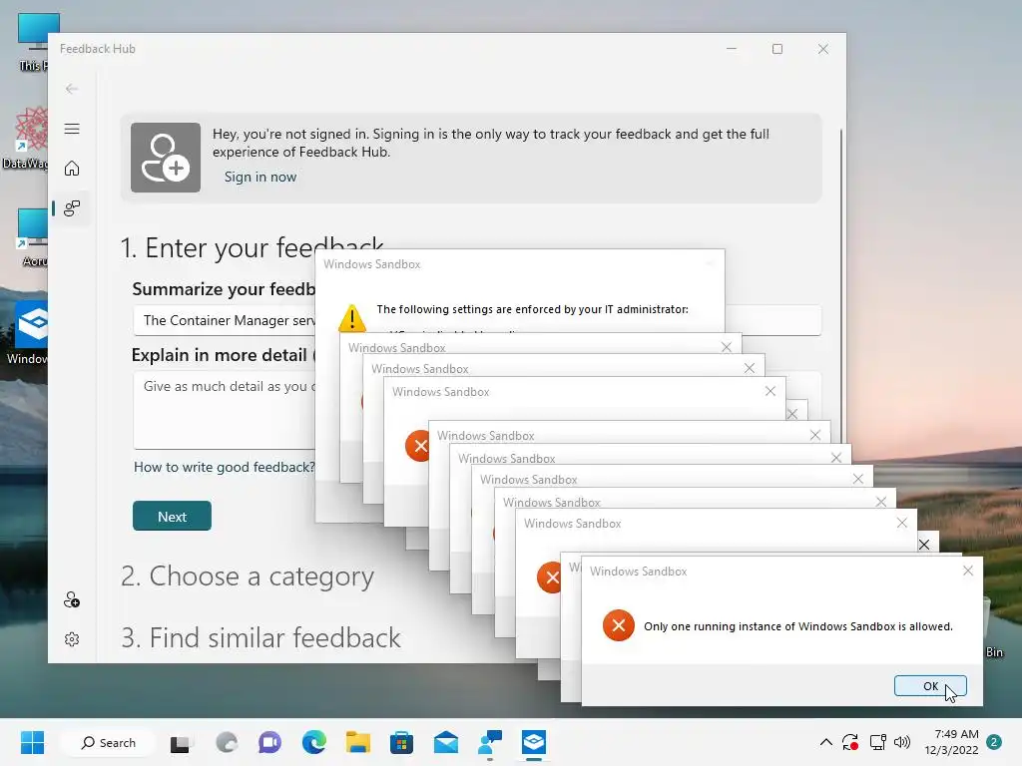Open notification center badge

pos(994,742)
